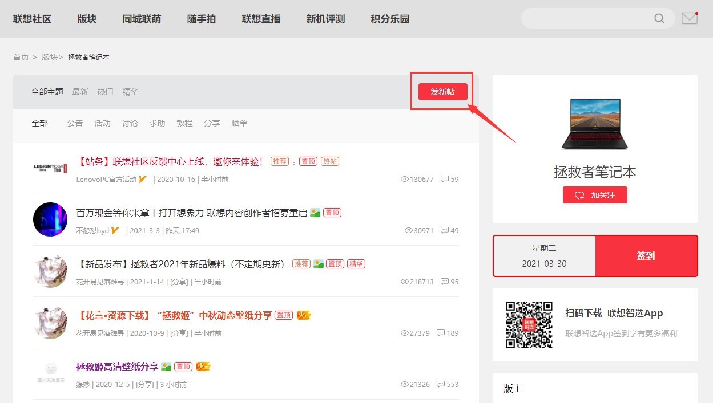Click the comment icon beside 553 replies
The image size is (713, 403).
coord(440,384)
